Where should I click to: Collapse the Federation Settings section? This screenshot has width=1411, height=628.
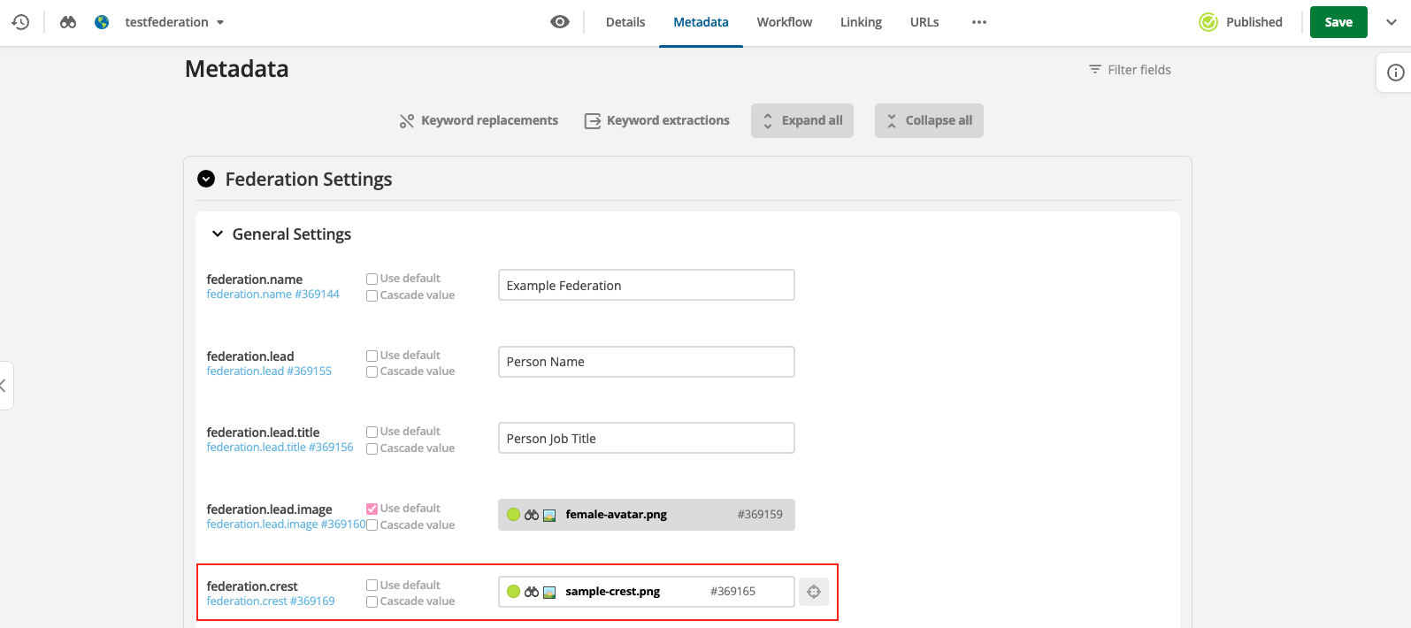tap(206, 179)
